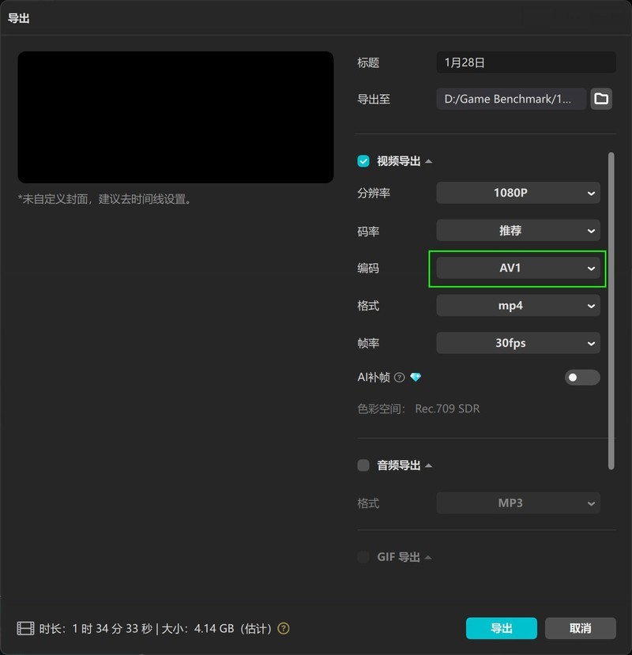Click the question mark after the estimated size
The width and height of the screenshot is (632, 655).
tap(283, 628)
